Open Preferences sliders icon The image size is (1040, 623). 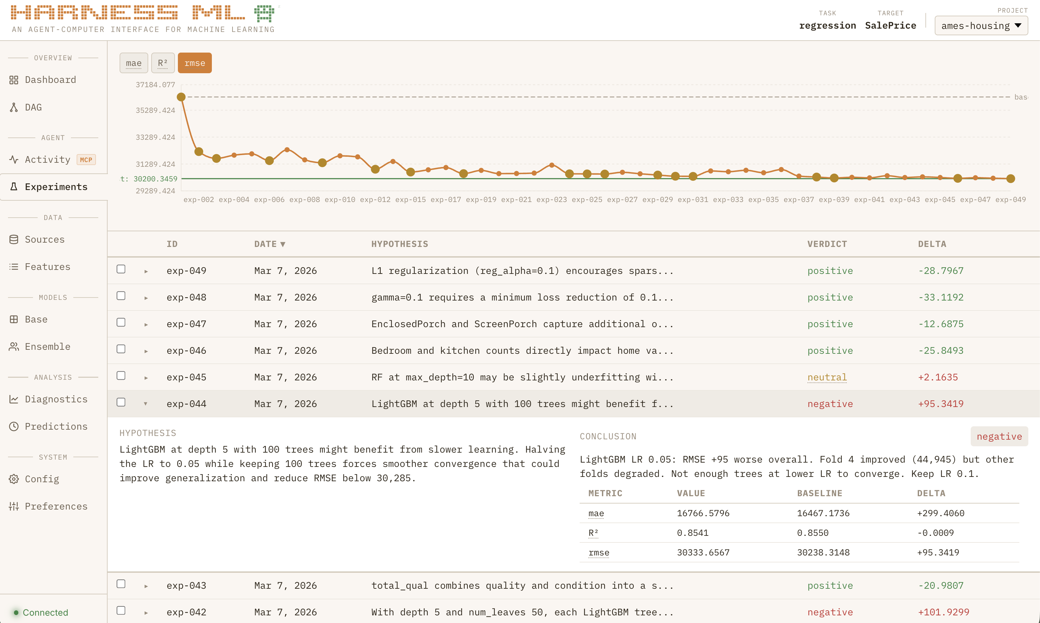(14, 506)
